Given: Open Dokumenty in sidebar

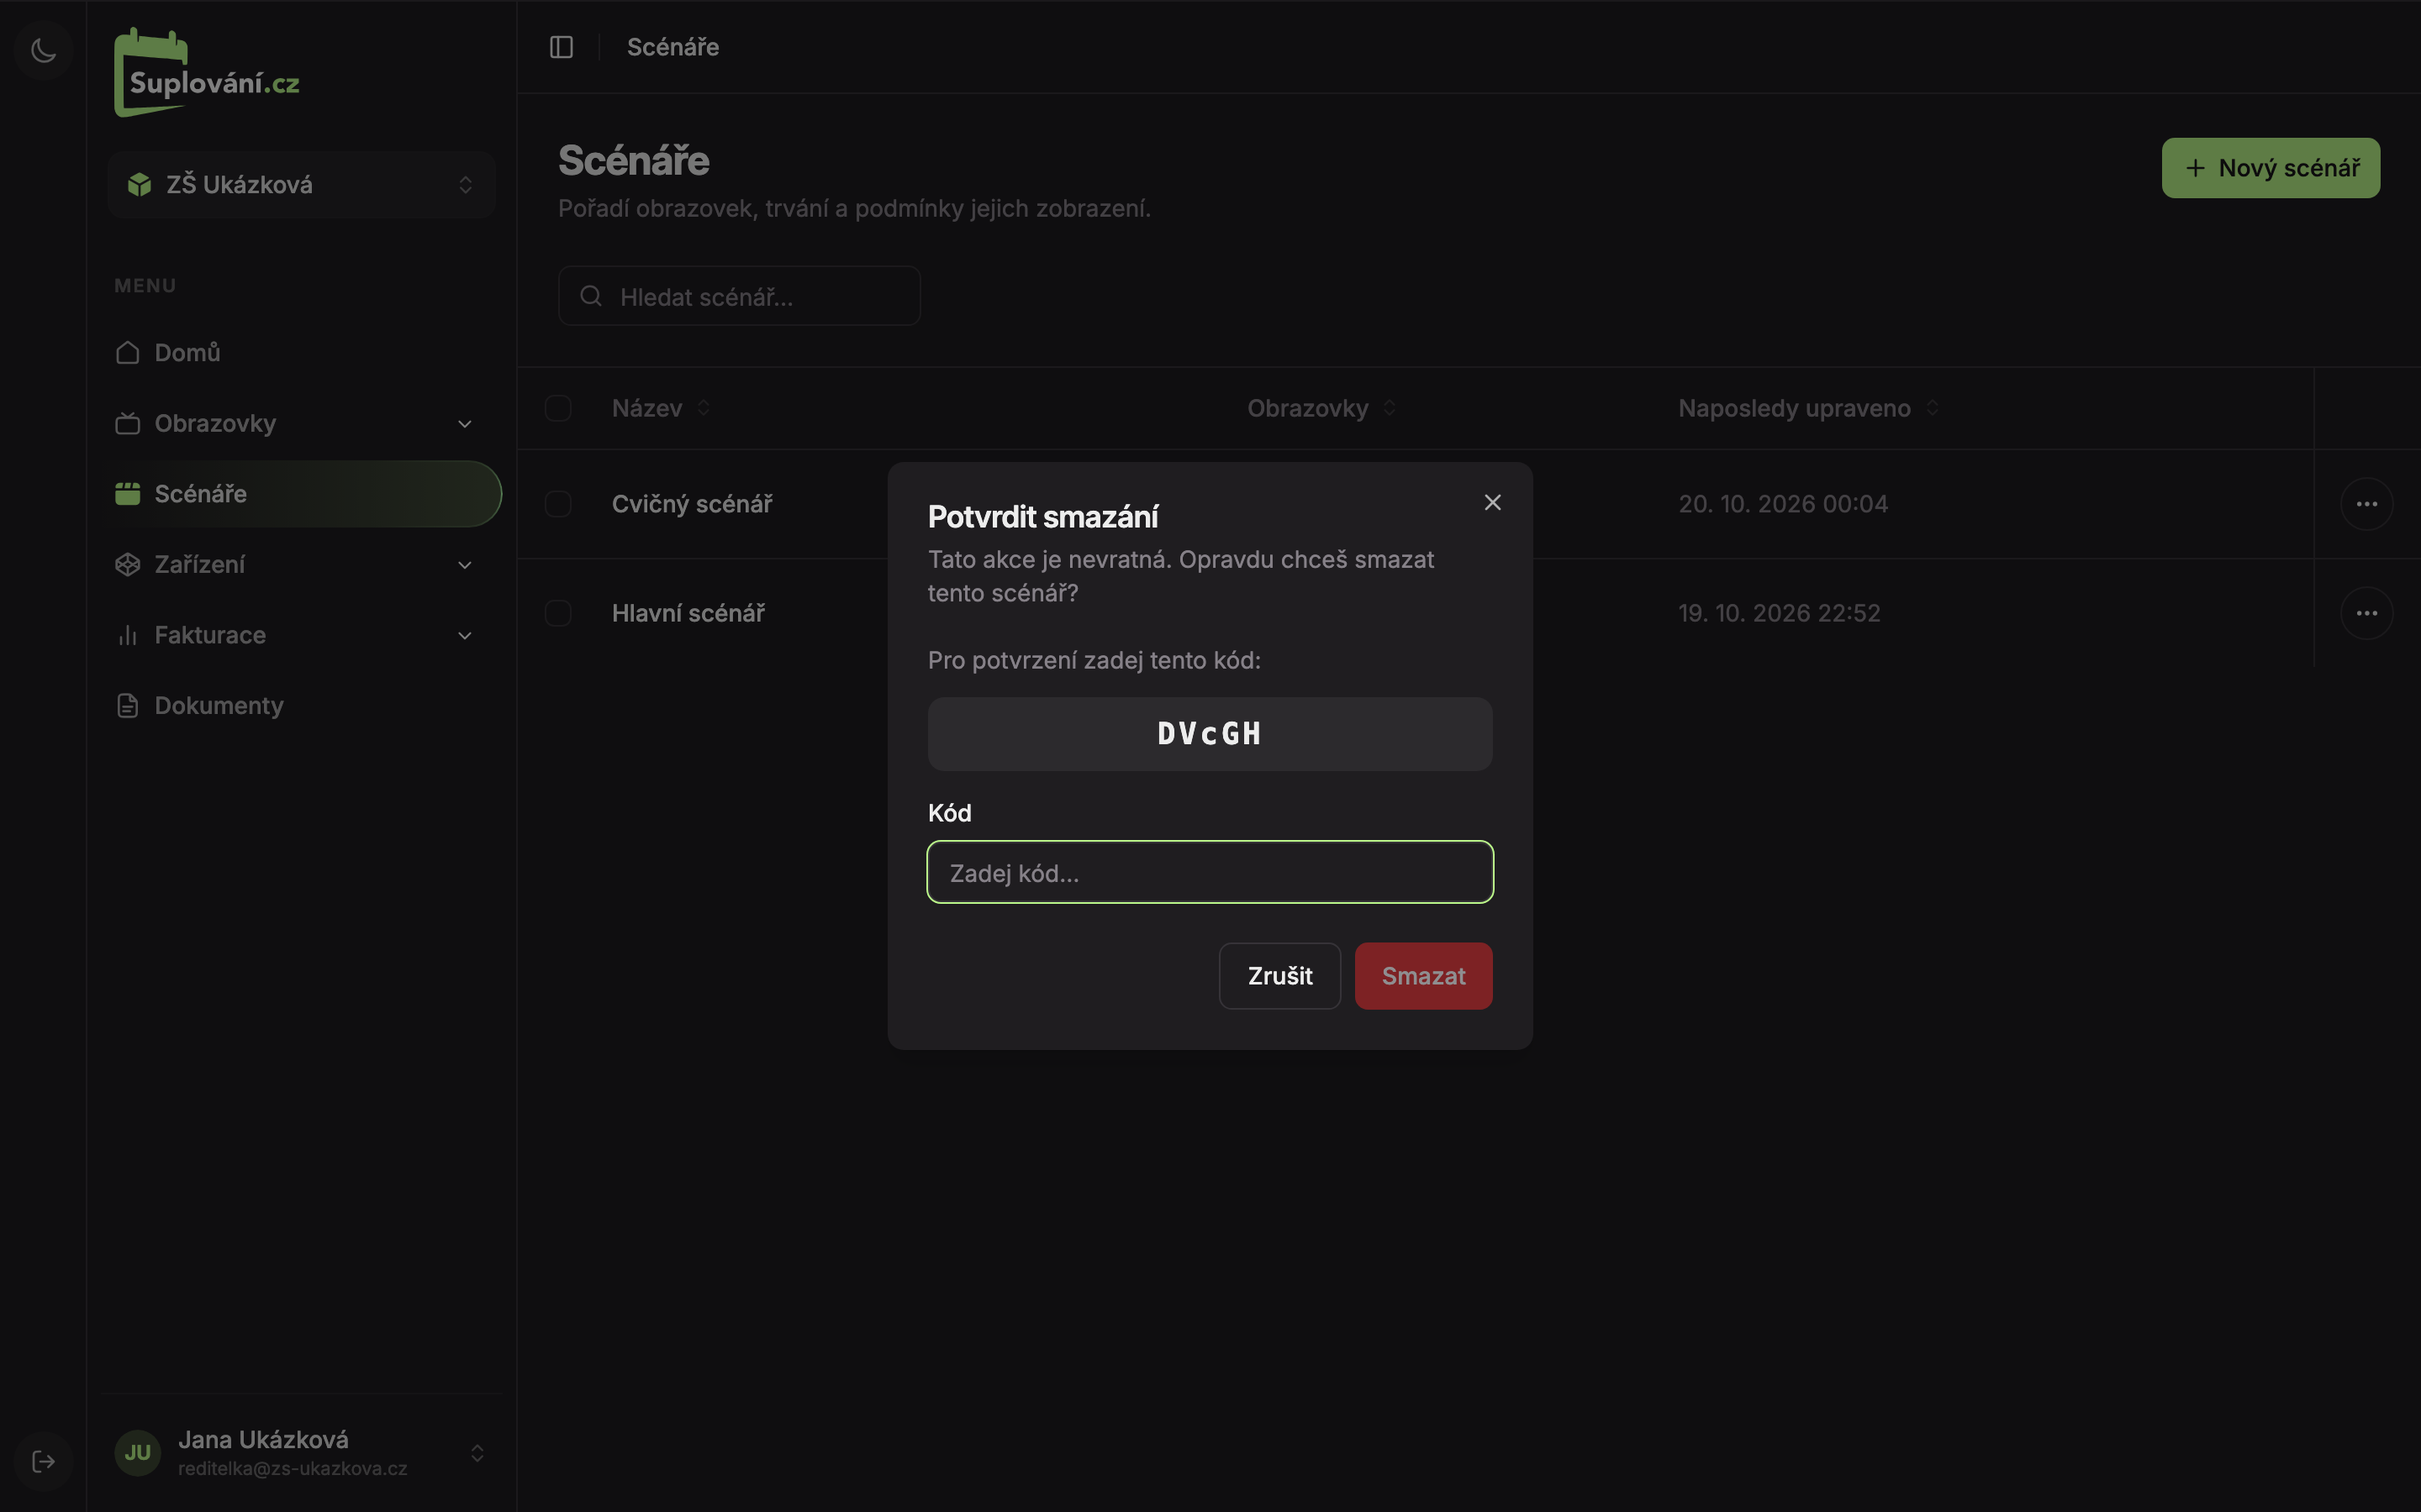Looking at the screenshot, I should [301, 706].
